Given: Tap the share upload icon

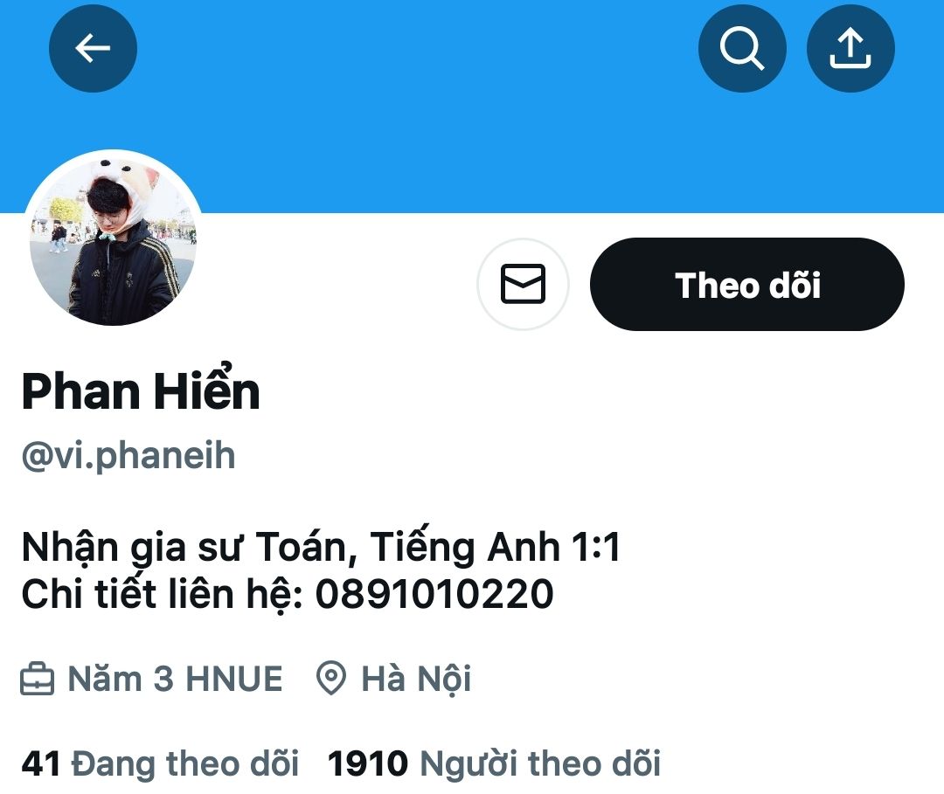Looking at the screenshot, I should [x=850, y=48].
